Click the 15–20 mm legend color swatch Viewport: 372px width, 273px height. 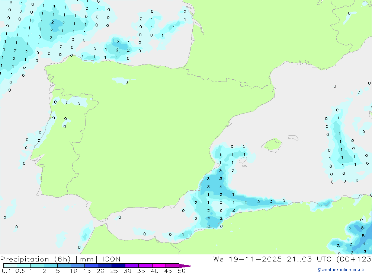point(92,266)
